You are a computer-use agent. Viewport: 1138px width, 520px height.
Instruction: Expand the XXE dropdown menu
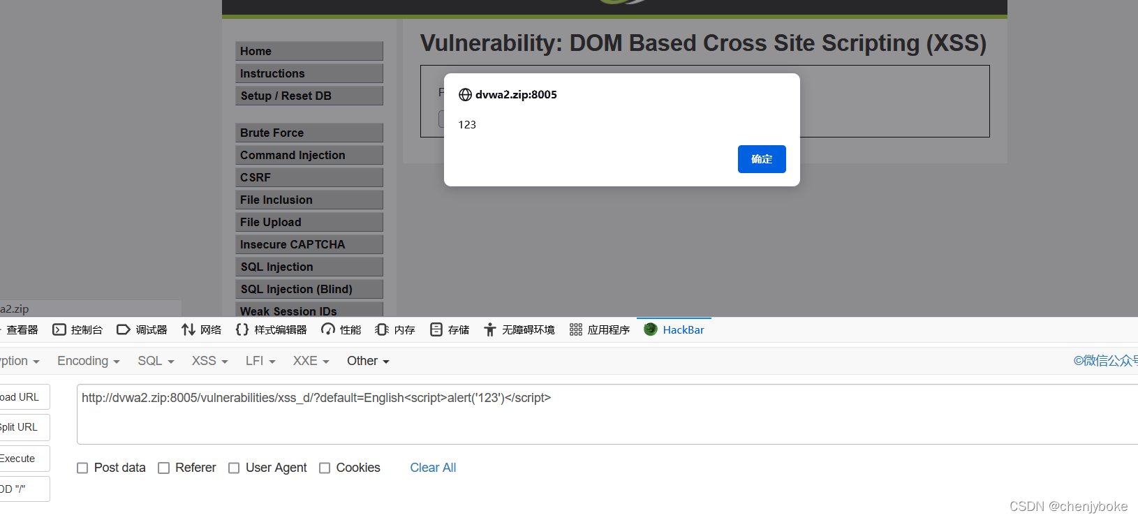click(311, 361)
